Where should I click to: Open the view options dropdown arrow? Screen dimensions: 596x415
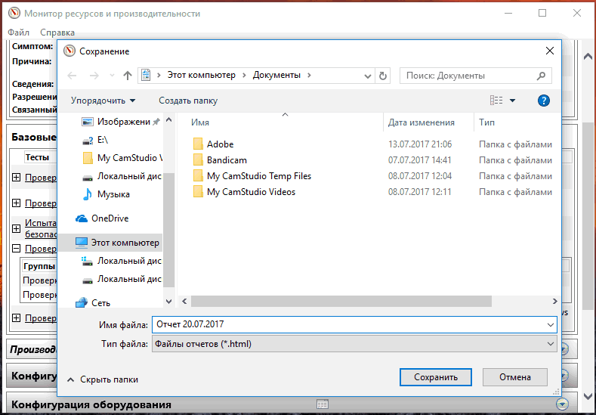pos(512,101)
